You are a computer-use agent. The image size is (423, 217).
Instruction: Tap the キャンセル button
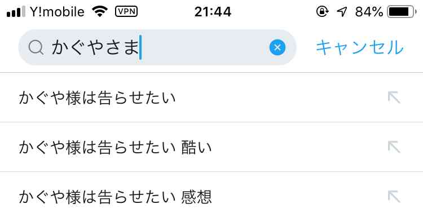click(360, 47)
